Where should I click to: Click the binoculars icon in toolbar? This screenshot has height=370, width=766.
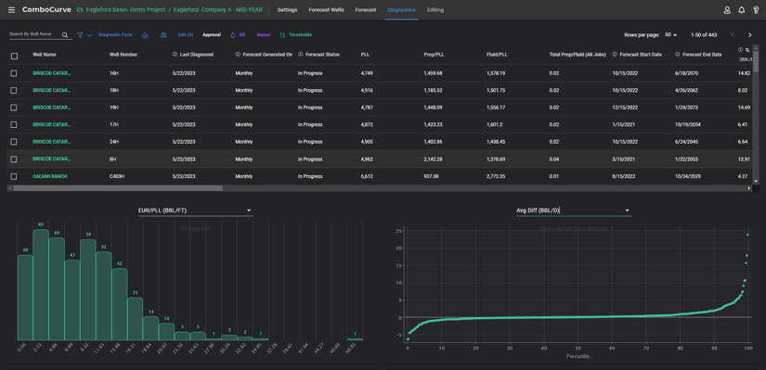point(163,34)
